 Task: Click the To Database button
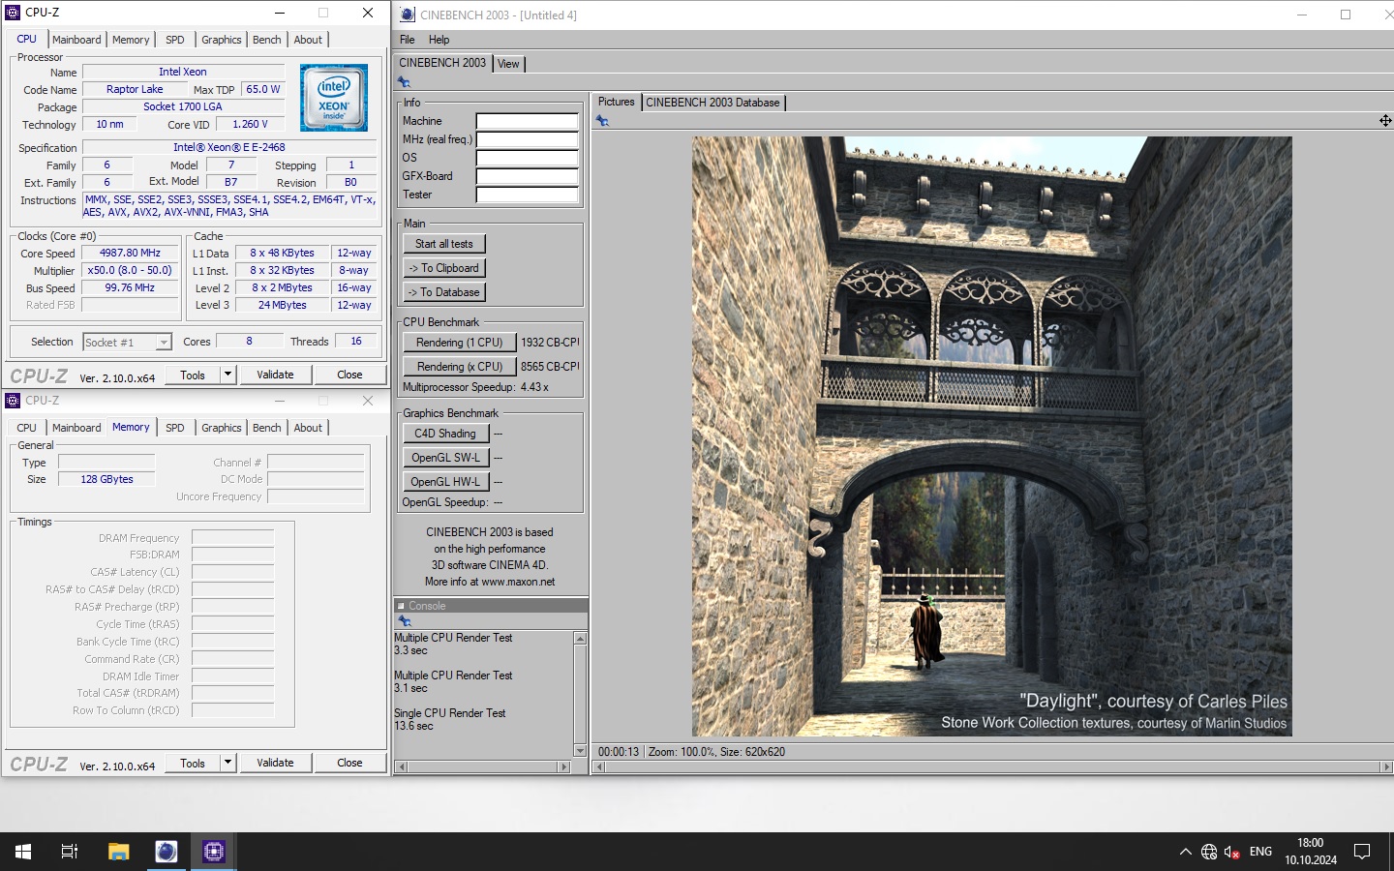(444, 292)
